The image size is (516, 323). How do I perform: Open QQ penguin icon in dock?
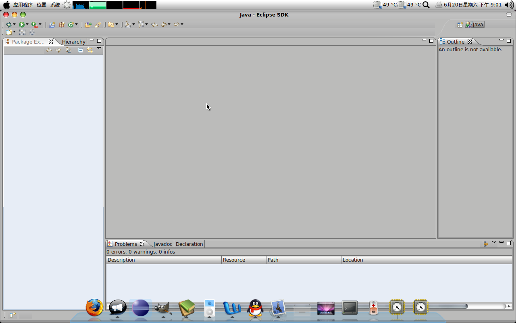[255, 308]
